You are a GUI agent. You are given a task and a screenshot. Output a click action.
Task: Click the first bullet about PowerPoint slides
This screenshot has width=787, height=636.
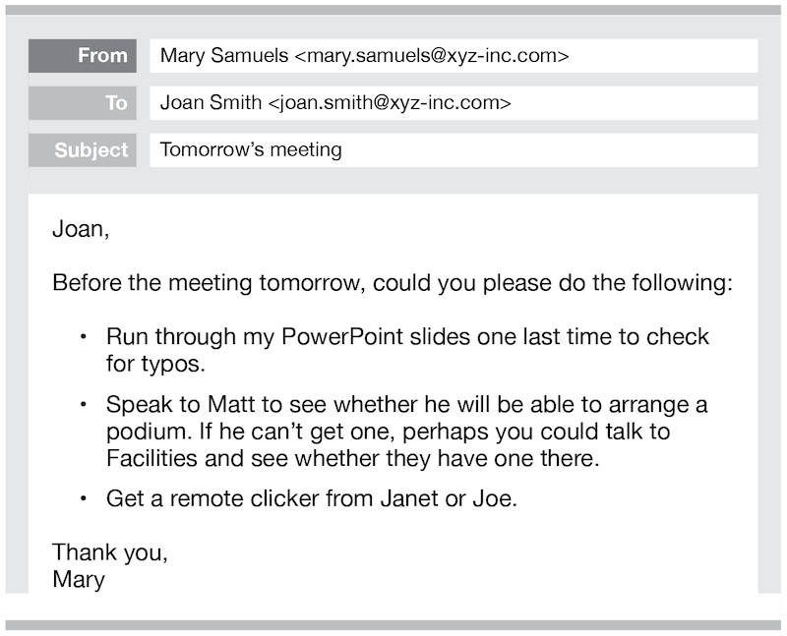coord(407,350)
